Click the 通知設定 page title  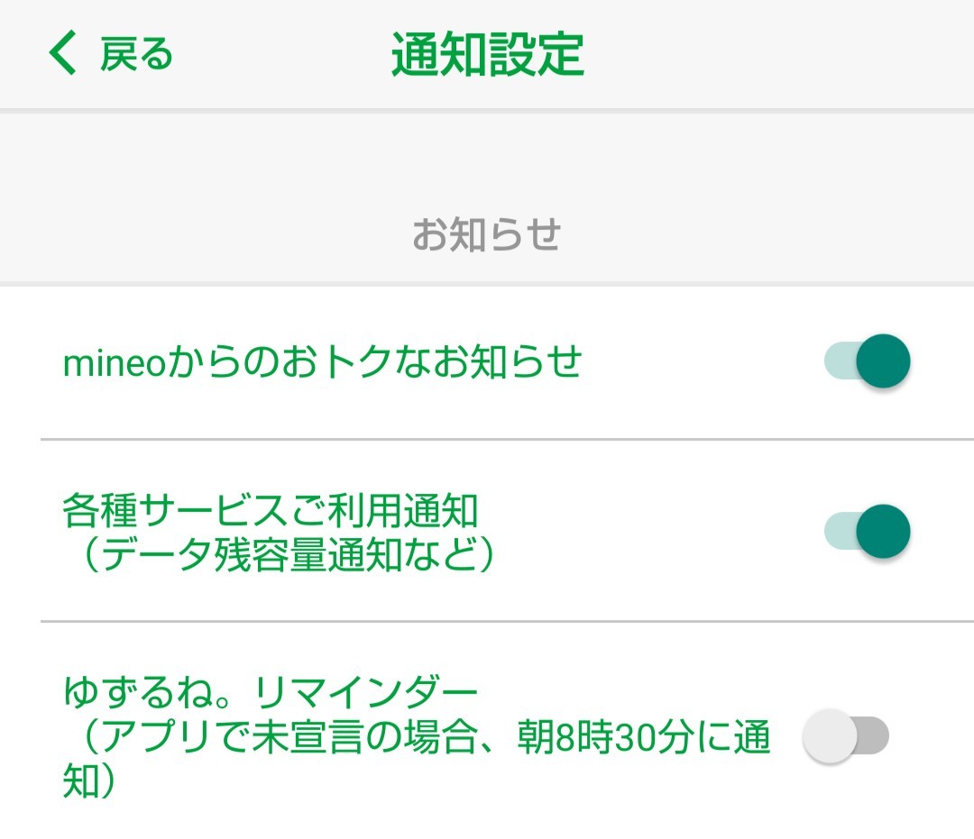click(x=487, y=54)
